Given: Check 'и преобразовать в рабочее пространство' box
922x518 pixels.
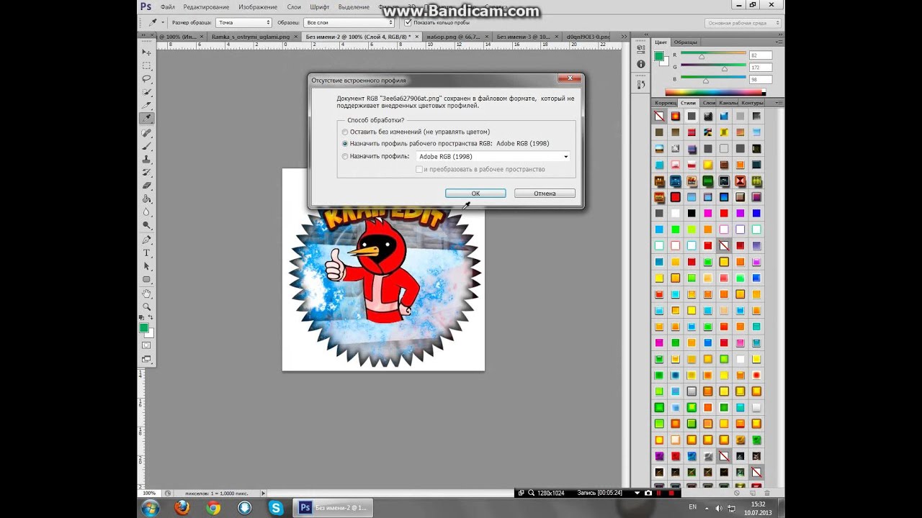Looking at the screenshot, I should 419,169.
